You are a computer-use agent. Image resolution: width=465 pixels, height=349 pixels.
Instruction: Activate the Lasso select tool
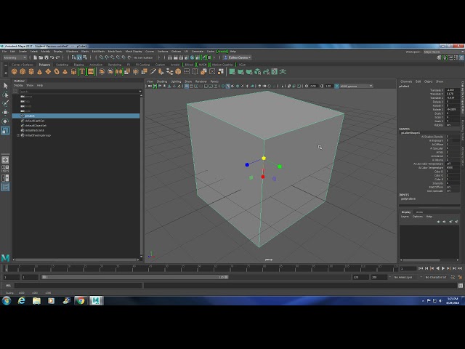click(x=5, y=95)
